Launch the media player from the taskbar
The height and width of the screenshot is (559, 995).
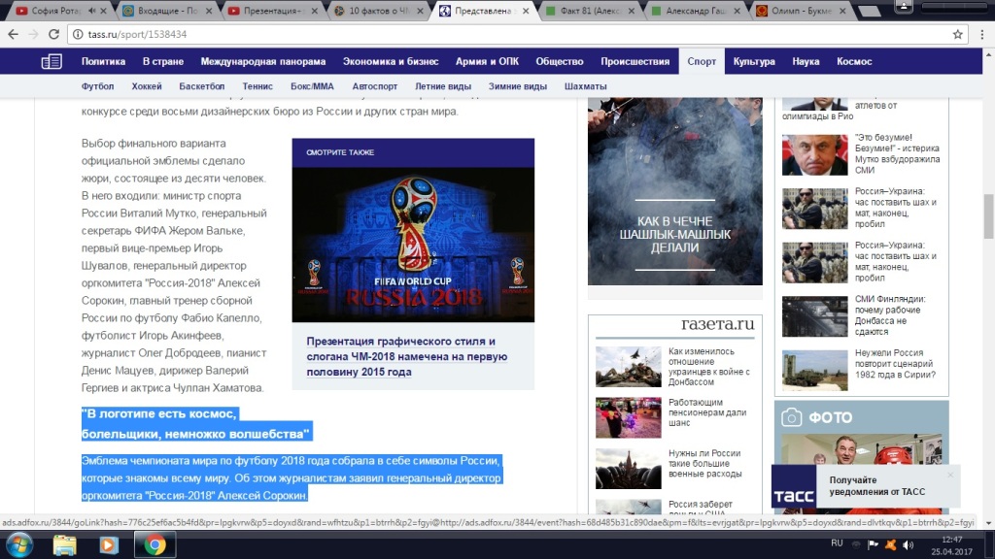click(x=108, y=544)
